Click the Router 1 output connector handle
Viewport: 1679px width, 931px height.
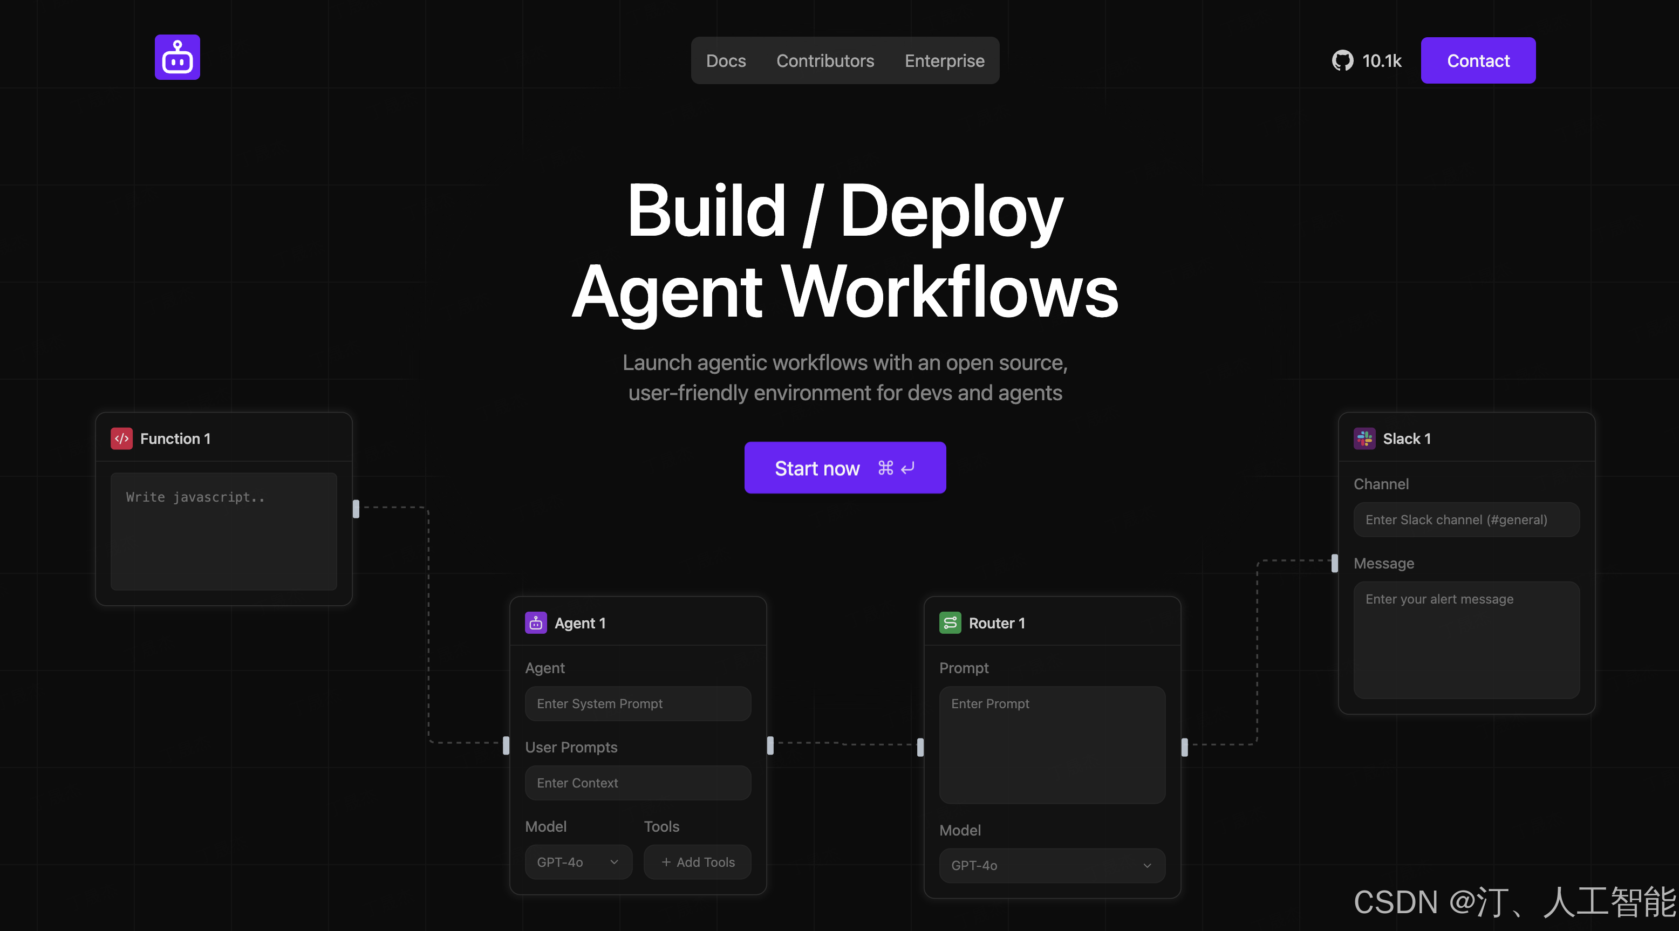point(1184,747)
